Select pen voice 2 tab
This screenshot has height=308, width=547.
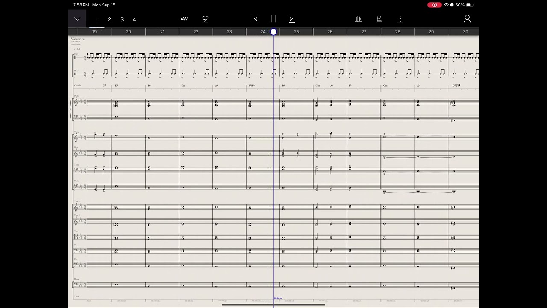coord(109,19)
